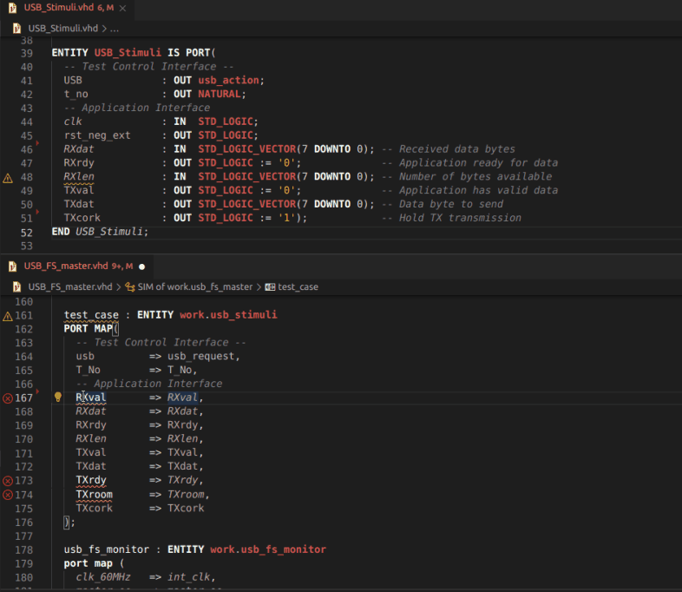This screenshot has width=682, height=592.
Task: Click the warning icon beside line 48
Action: click(x=8, y=178)
